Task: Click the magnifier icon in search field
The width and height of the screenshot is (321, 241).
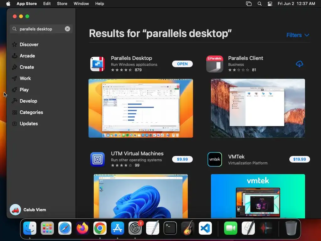Action: pyautogui.click(x=14, y=29)
